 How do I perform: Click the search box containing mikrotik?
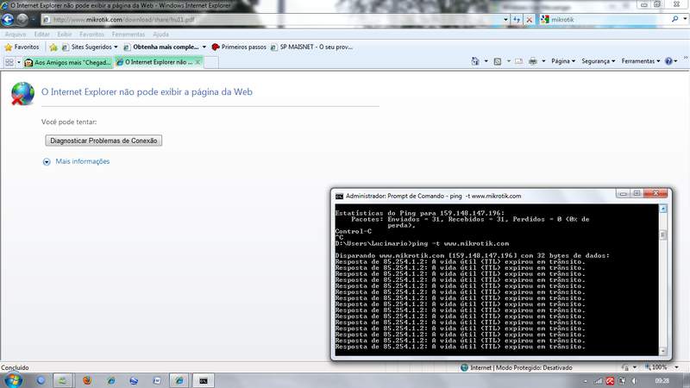[x=605, y=19]
